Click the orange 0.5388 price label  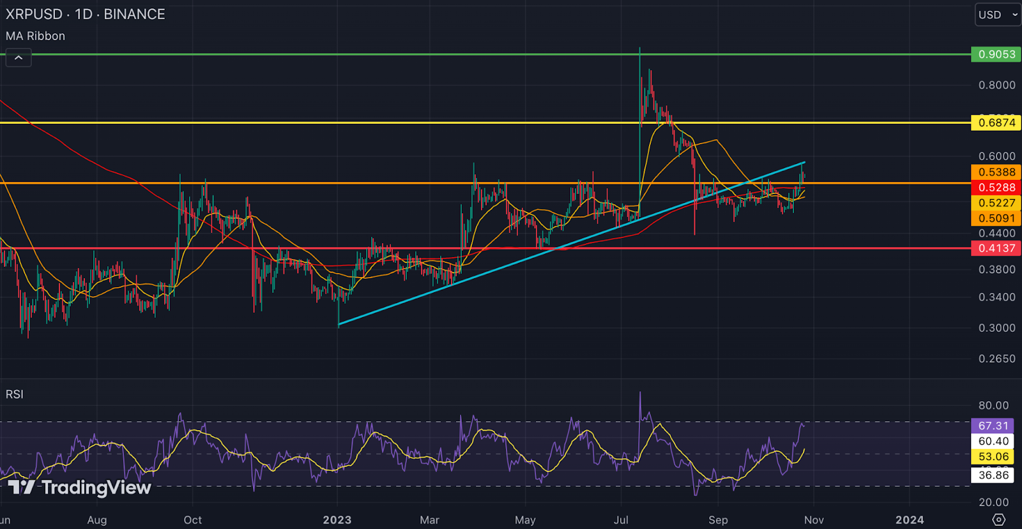pyautogui.click(x=996, y=172)
